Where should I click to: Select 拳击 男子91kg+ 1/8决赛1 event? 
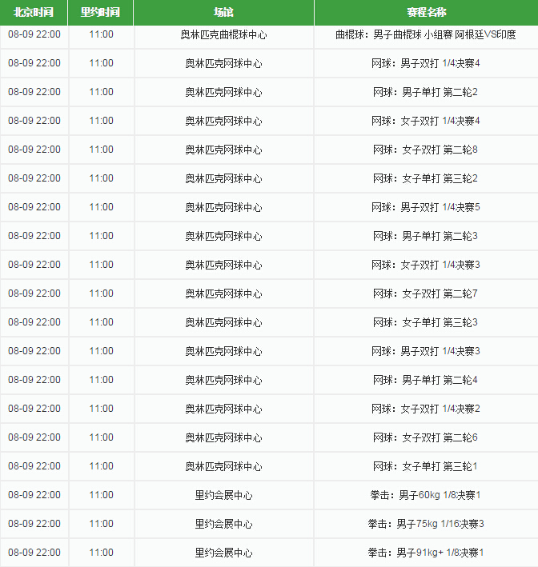(x=426, y=553)
